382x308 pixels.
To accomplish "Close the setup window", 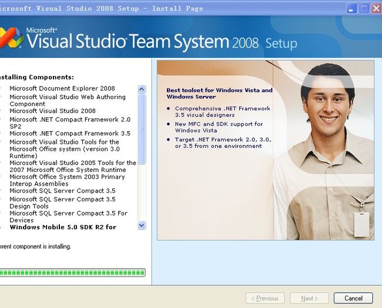I will 376,9.
